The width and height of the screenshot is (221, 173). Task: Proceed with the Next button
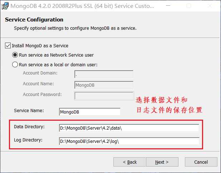162,162
